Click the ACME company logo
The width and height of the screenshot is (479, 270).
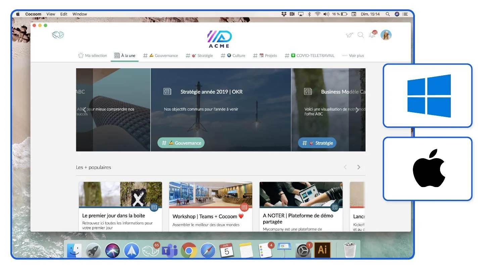point(219,39)
